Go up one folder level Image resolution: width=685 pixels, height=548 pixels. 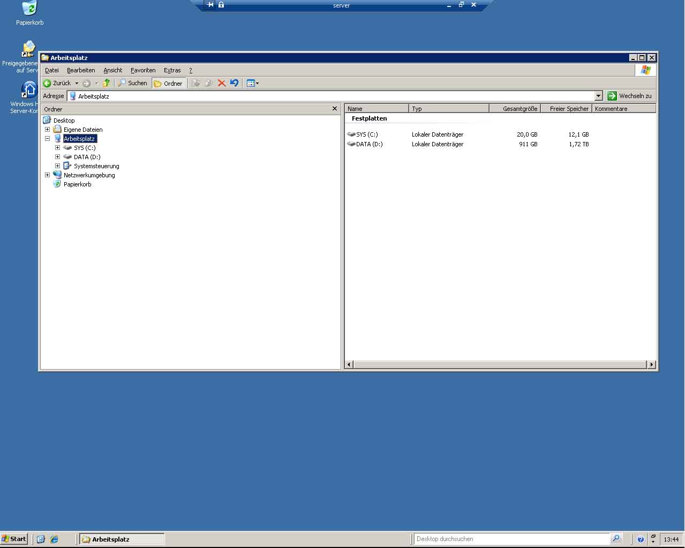pyautogui.click(x=107, y=83)
